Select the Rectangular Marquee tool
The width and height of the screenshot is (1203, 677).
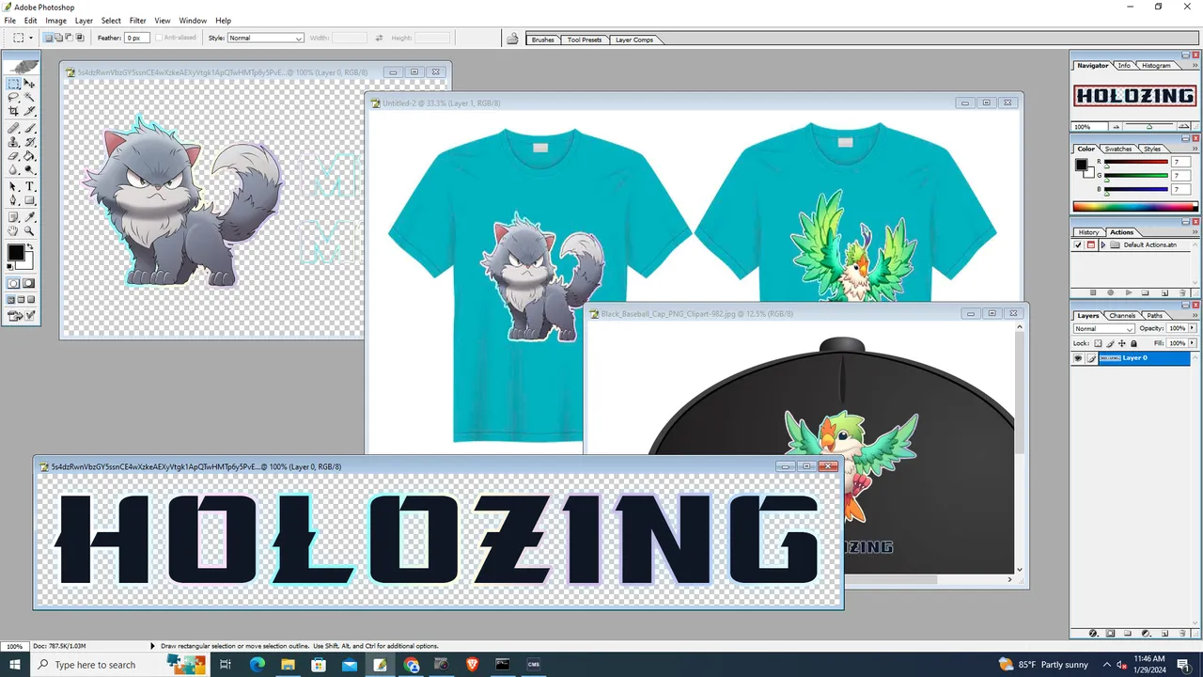tap(13, 84)
